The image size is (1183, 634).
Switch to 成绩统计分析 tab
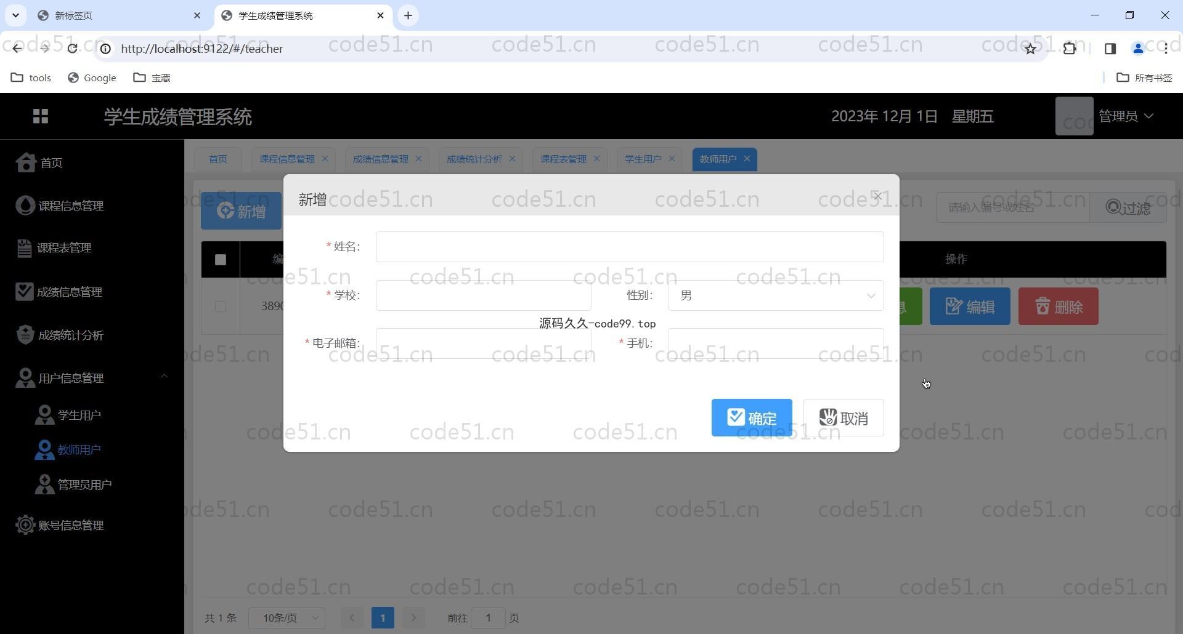pos(474,159)
